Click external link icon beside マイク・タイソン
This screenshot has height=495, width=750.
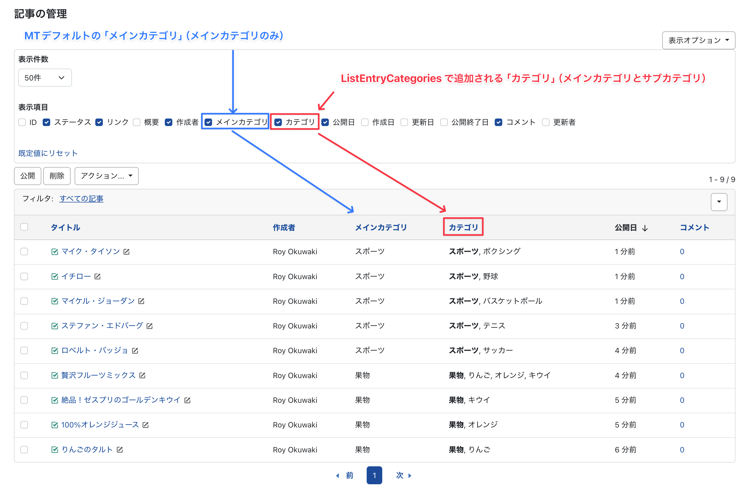tap(126, 252)
